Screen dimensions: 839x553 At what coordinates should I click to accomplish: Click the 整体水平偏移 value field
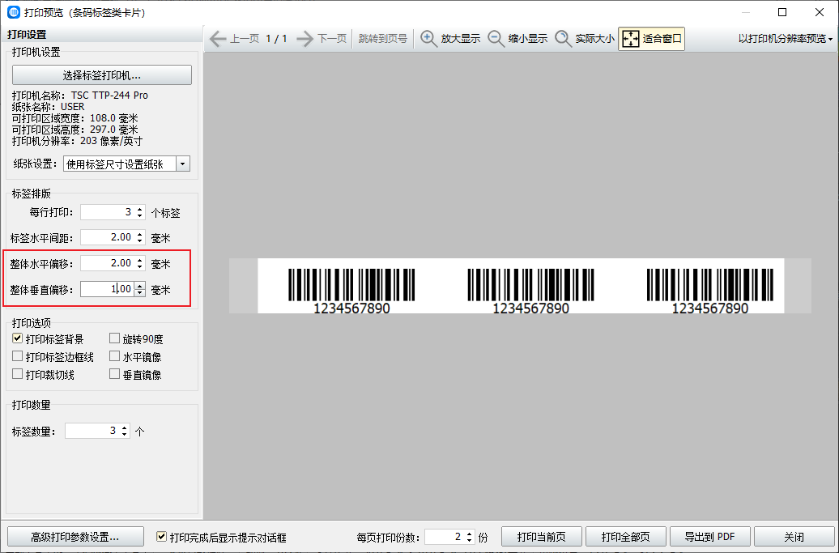[108, 262]
